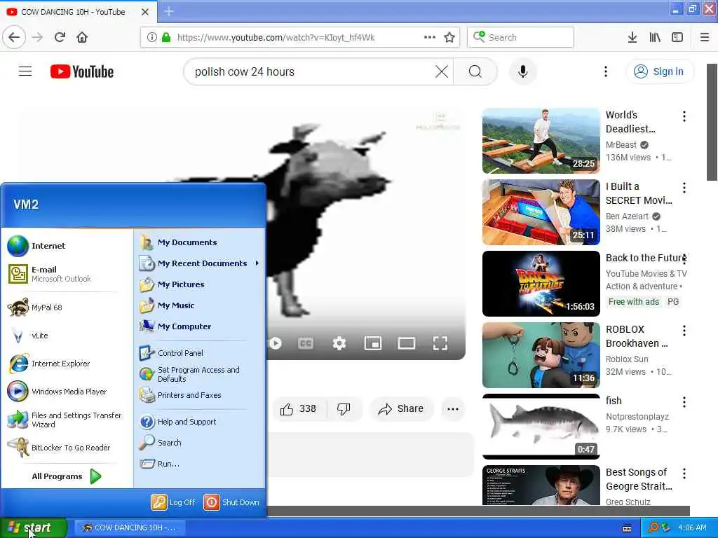This screenshot has width=718, height=538.
Task: Click the Shut Down button
Action: 231,502
